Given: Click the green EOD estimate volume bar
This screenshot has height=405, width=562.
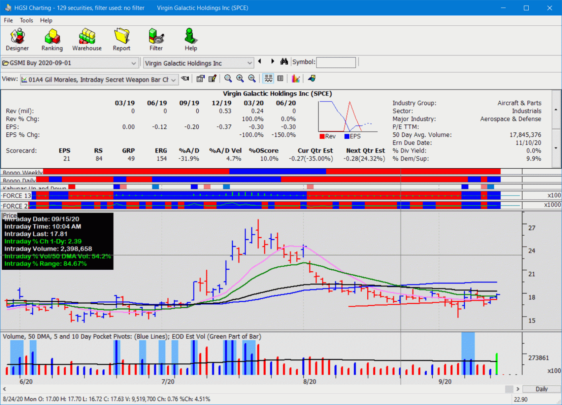Looking at the screenshot, I should (x=497, y=364).
